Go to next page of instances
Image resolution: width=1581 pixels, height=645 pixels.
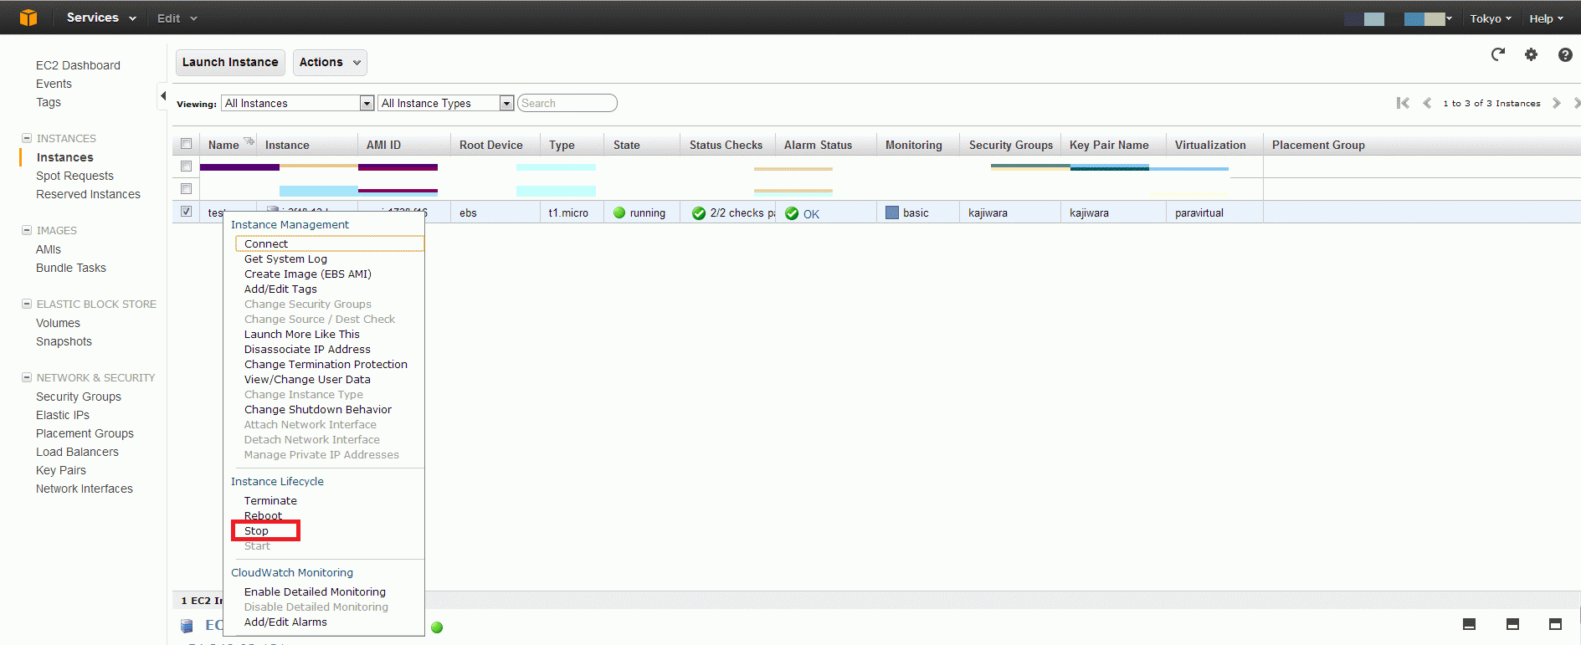click(x=1557, y=103)
